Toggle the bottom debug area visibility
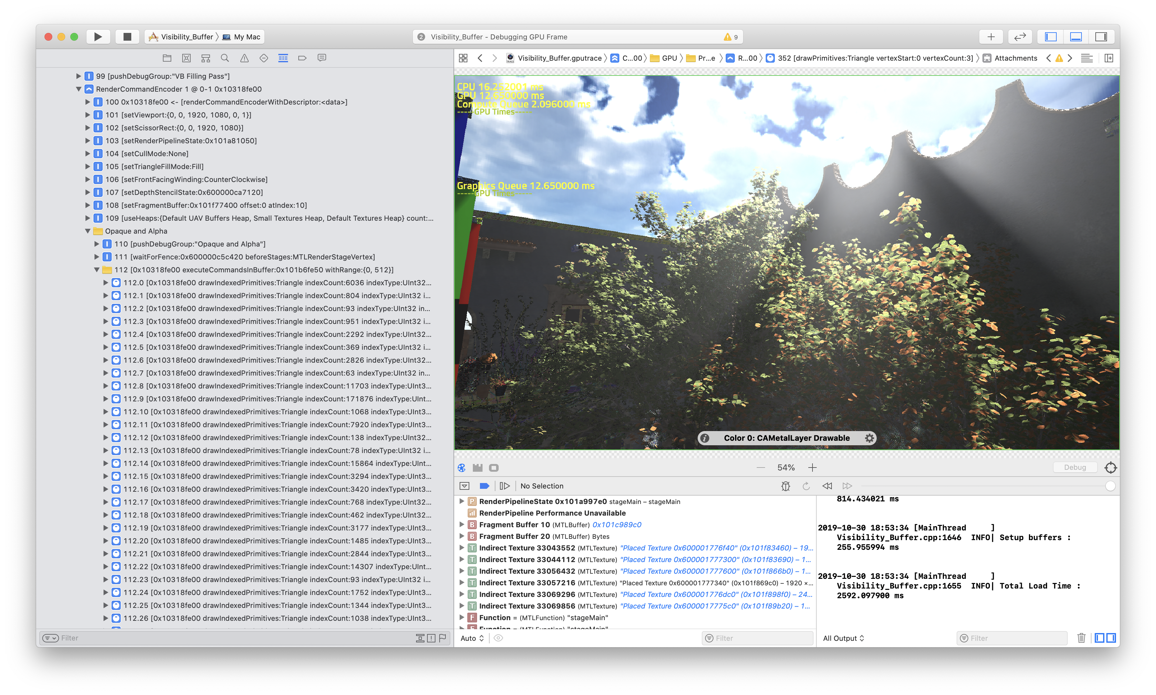Screen dimensions: 1156x695 click(x=1076, y=36)
